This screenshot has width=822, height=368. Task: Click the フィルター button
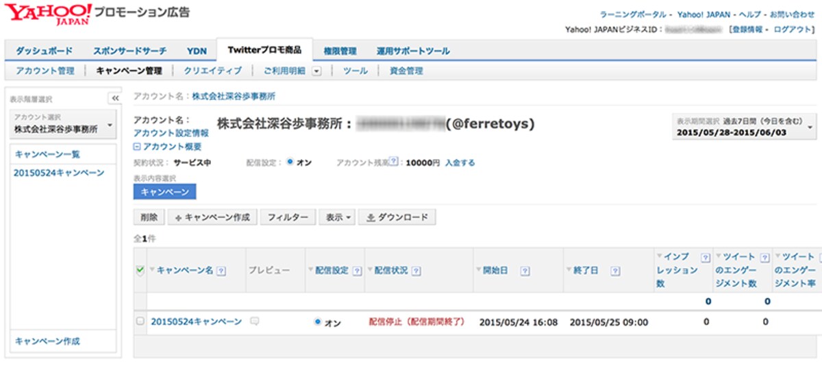tap(288, 217)
